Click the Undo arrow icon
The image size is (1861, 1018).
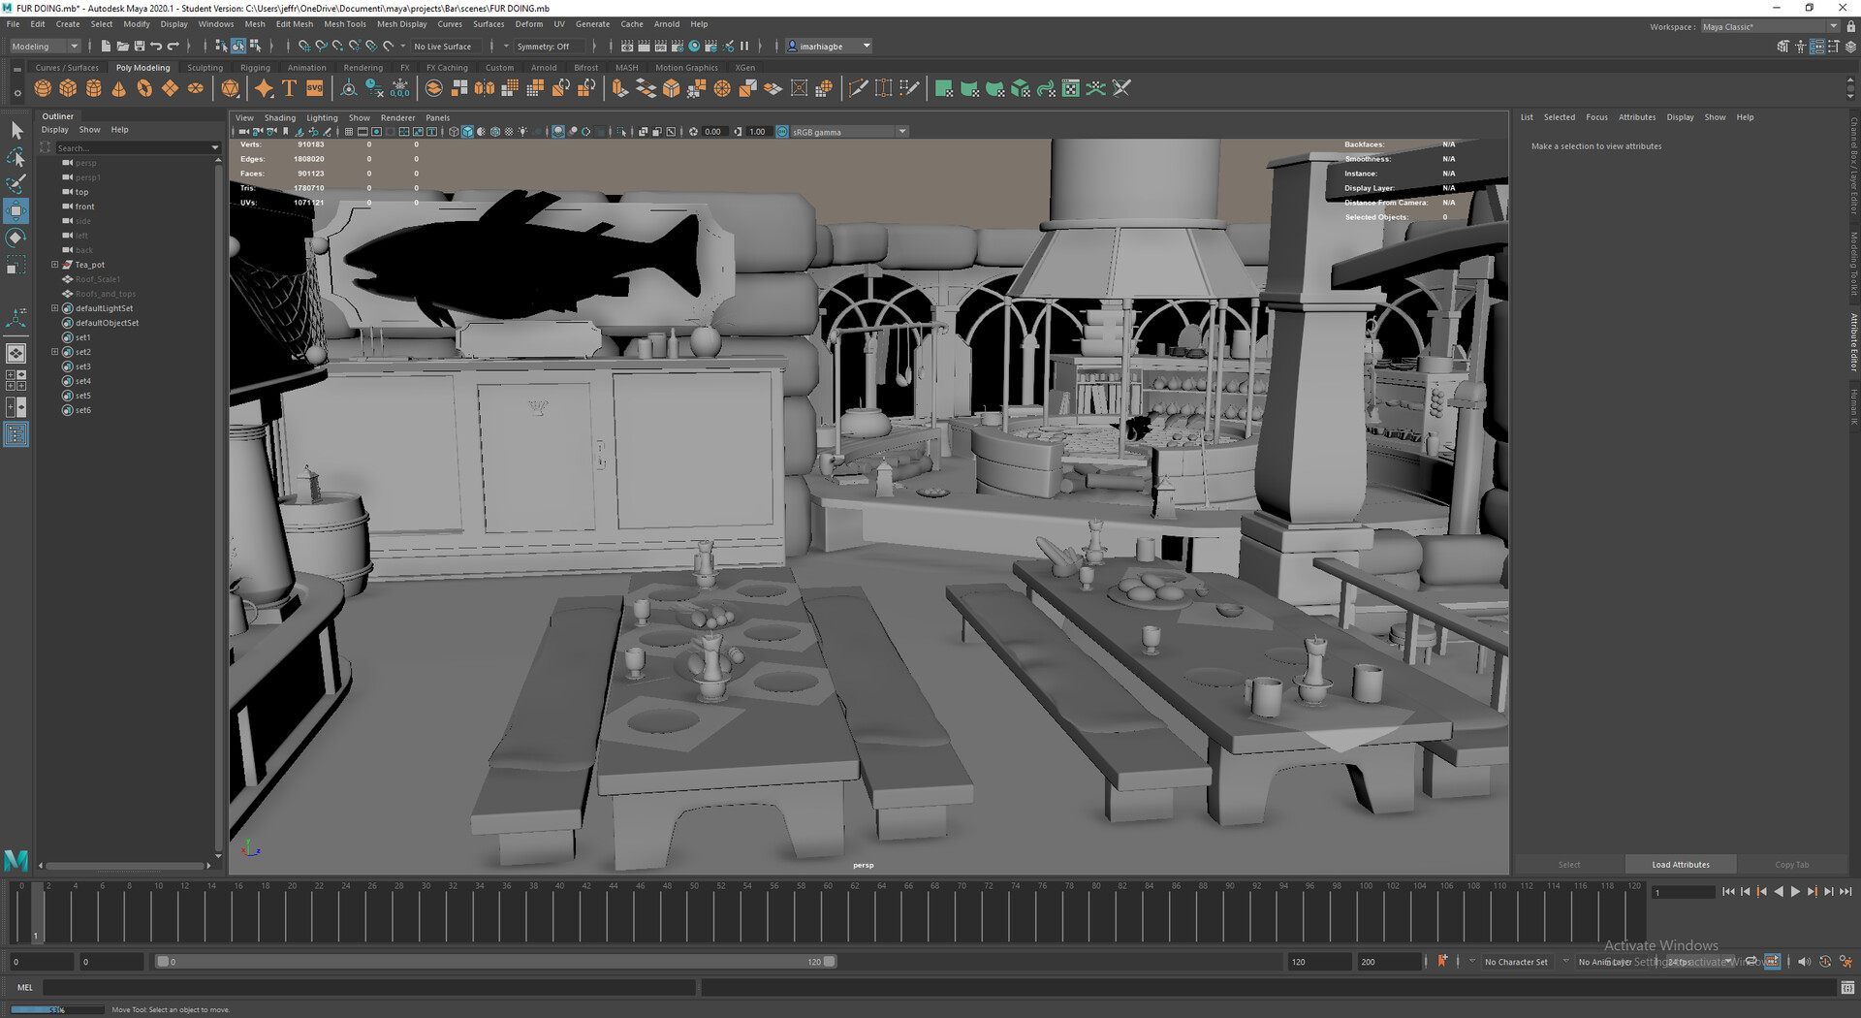156,46
